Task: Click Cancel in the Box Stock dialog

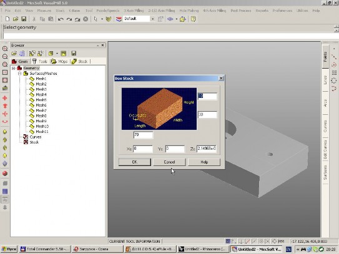Action: tap(169, 162)
